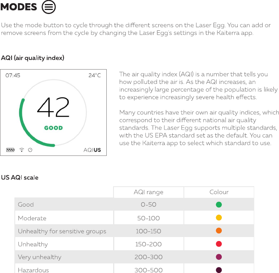The image size is (279, 273).
Task: Click the Wi-Fi icon on display
Action: click(x=22, y=150)
